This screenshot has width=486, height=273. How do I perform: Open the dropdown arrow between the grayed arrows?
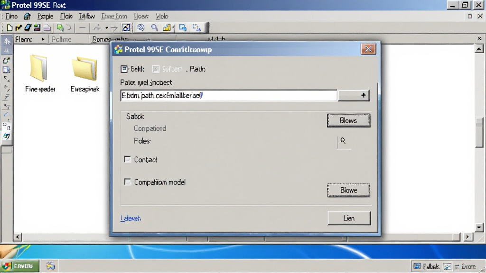(x=106, y=28)
